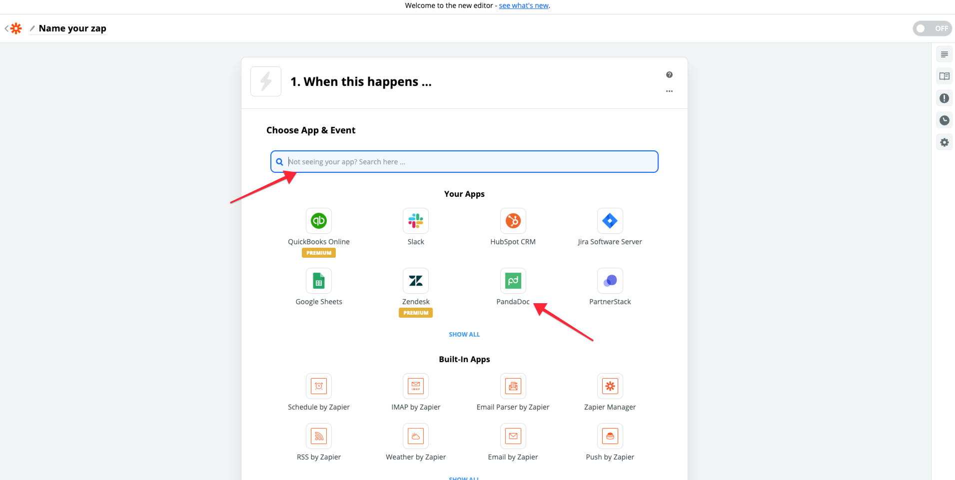Edit the 'Name your zap' title
Viewport: 955px width, 480px height.
coord(72,28)
